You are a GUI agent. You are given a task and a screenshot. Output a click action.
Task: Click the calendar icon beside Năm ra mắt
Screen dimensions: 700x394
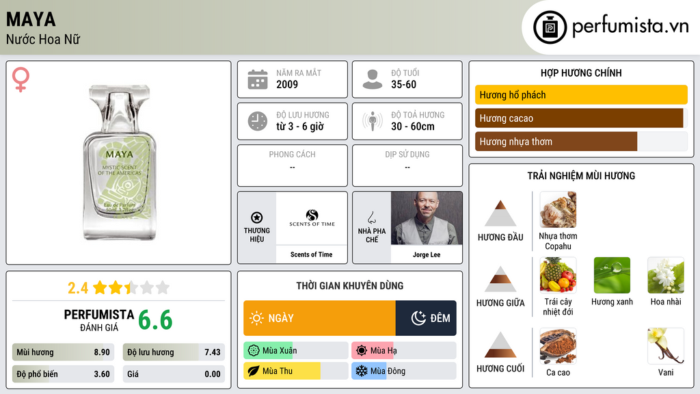[x=258, y=79]
